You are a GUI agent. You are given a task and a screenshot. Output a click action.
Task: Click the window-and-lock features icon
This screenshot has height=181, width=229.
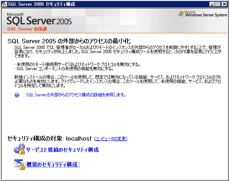pos(20,165)
